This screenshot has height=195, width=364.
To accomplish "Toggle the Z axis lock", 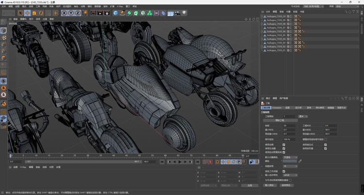I will coord(78,13).
